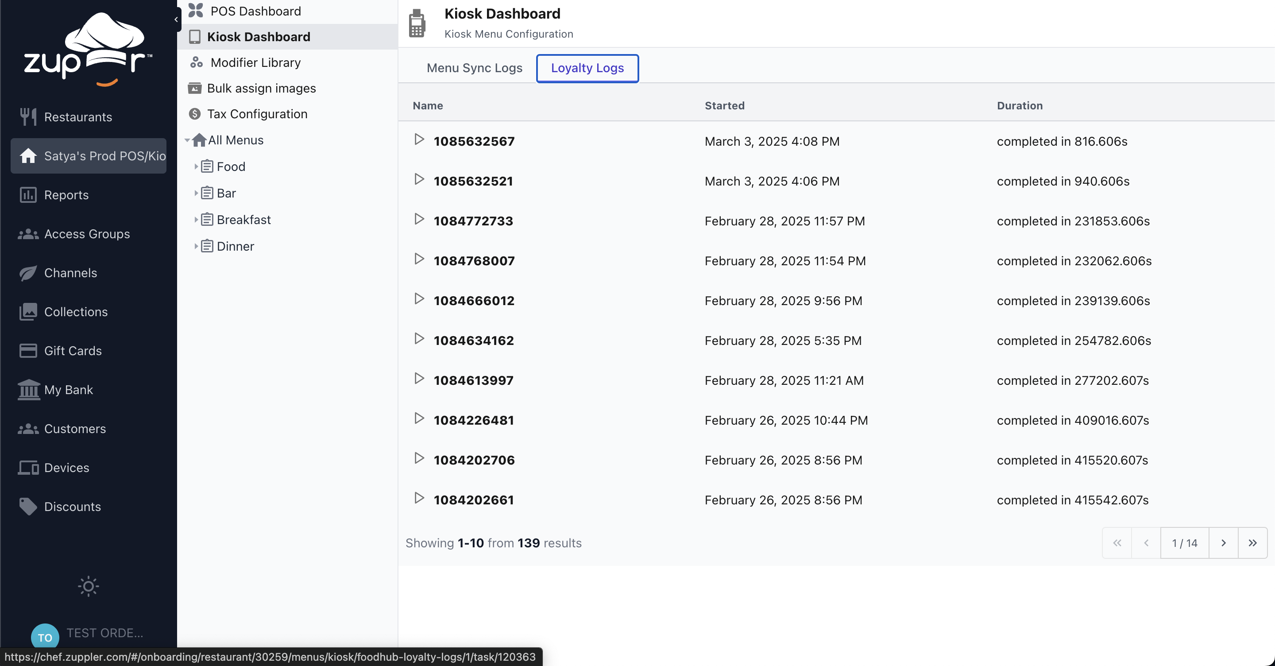Click the TO user avatar
The height and width of the screenshot is (666, 1275).
(x=45, y=637)
